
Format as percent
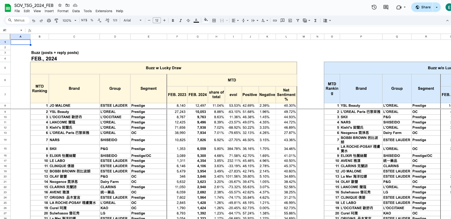(92, 20)
